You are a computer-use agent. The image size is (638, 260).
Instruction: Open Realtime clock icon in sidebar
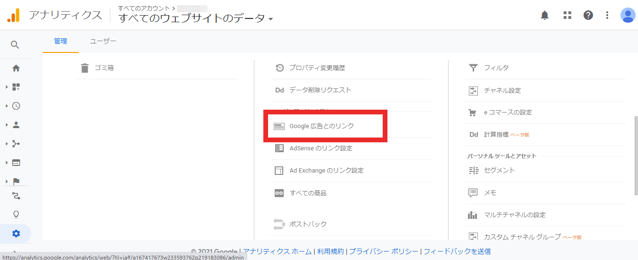click(16, 106)
